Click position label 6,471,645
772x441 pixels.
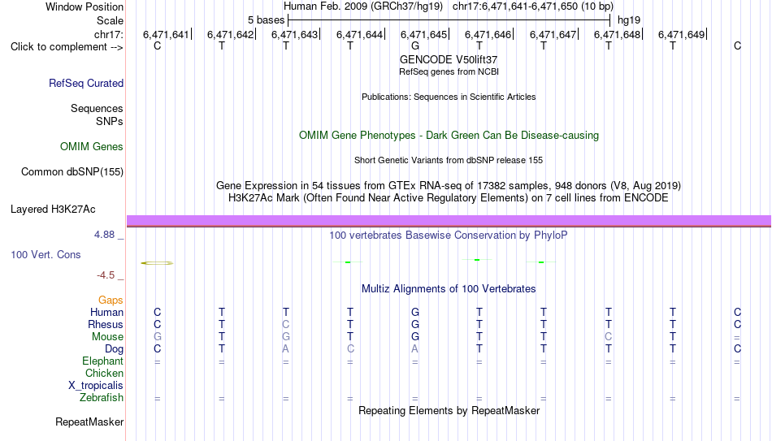click(423, 34)
